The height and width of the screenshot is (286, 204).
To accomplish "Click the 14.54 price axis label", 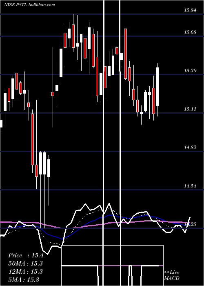I will 190,186.
